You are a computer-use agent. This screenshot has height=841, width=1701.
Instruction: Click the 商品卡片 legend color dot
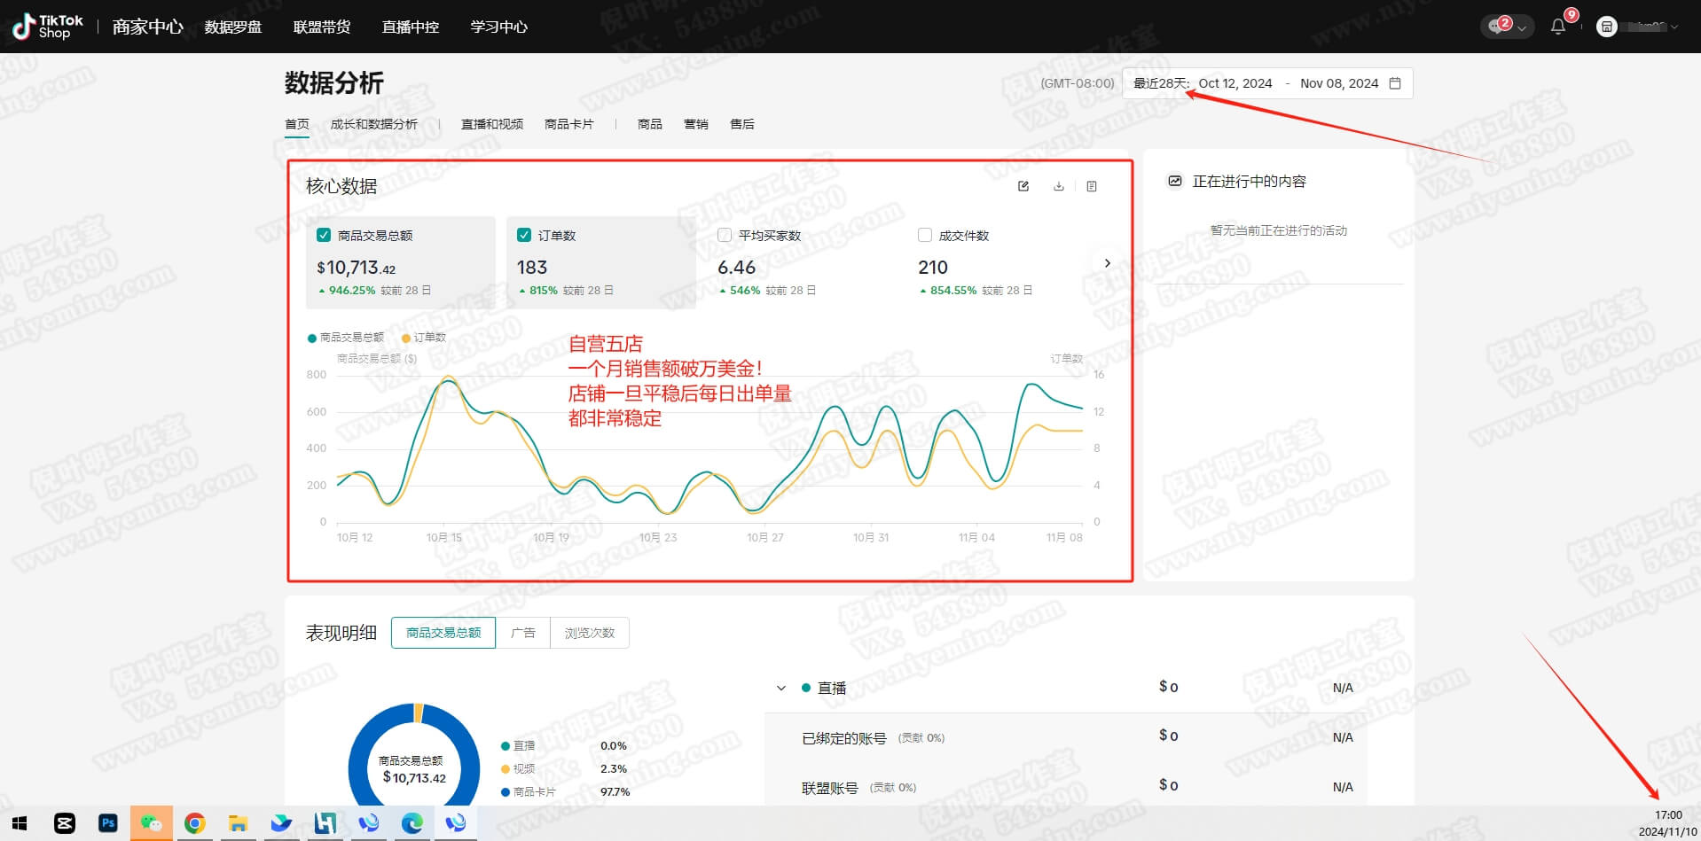[506, 792]
